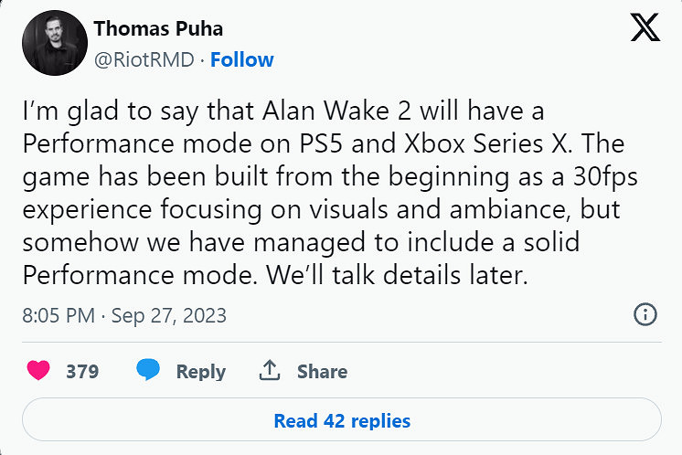Image resolution: width=682 pixels, height=455 pixels.
Task: Click the X logo icon
Action: point(645,29)
